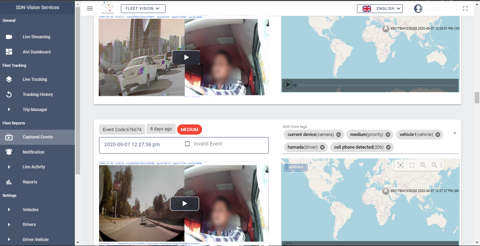The width and height of the screenshot is (480, 246).
Task: Click the Notification bell icon
Action: click(x=9, y=152)
